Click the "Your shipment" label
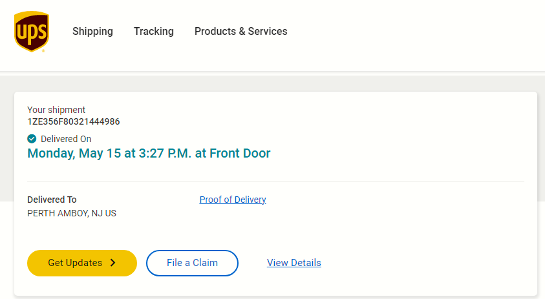The height and width of the screenshot is (299, 545). (56, 110)
